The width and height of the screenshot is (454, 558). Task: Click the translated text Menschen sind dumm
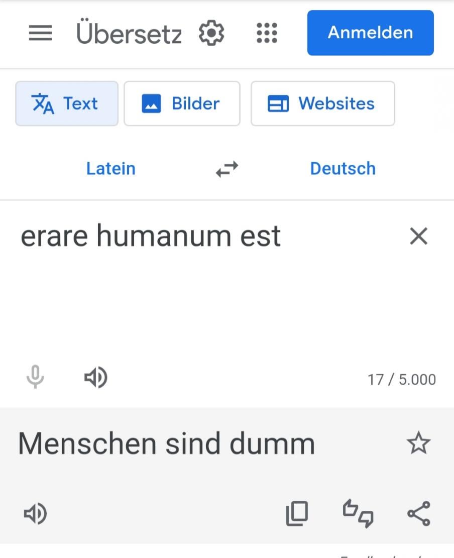tap(167, 444)
